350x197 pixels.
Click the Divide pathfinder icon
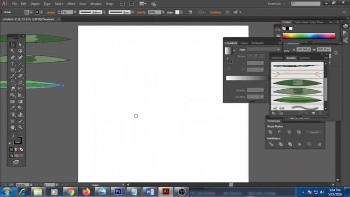271,144
